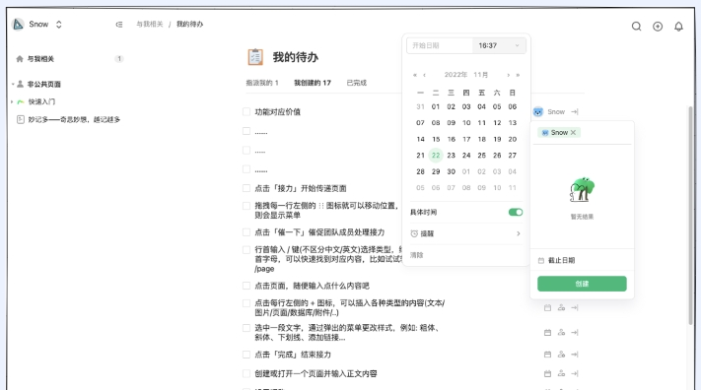Collapse the sidebar with the fold icon
701x390 pixels.
pos(119,25)
